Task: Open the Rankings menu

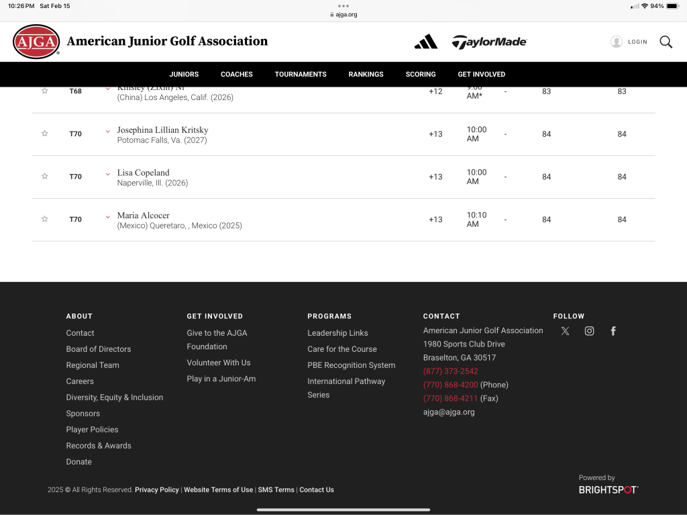Action: 366,75
